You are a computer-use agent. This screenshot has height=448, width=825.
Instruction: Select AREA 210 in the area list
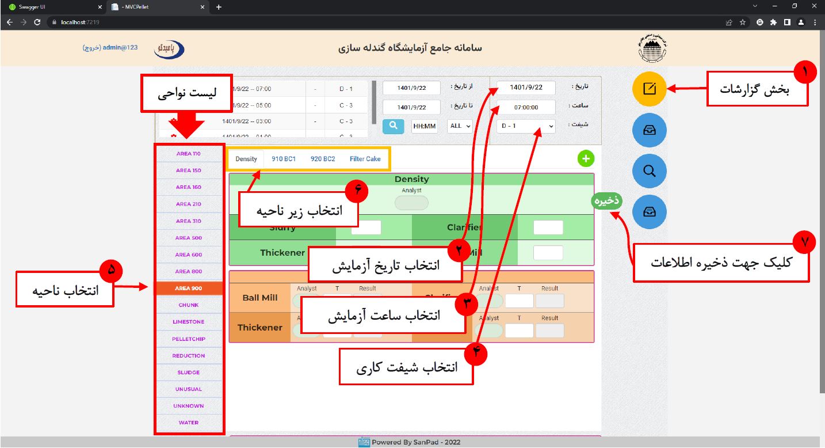(x=188, y=204)
